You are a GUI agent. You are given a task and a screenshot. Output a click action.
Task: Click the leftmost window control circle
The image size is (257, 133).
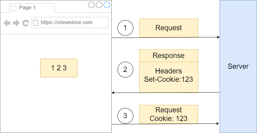click(91, 5)
